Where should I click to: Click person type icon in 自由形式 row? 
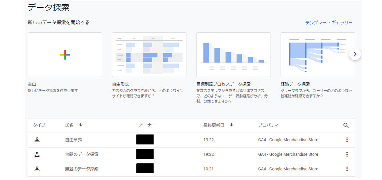[37, 140]
